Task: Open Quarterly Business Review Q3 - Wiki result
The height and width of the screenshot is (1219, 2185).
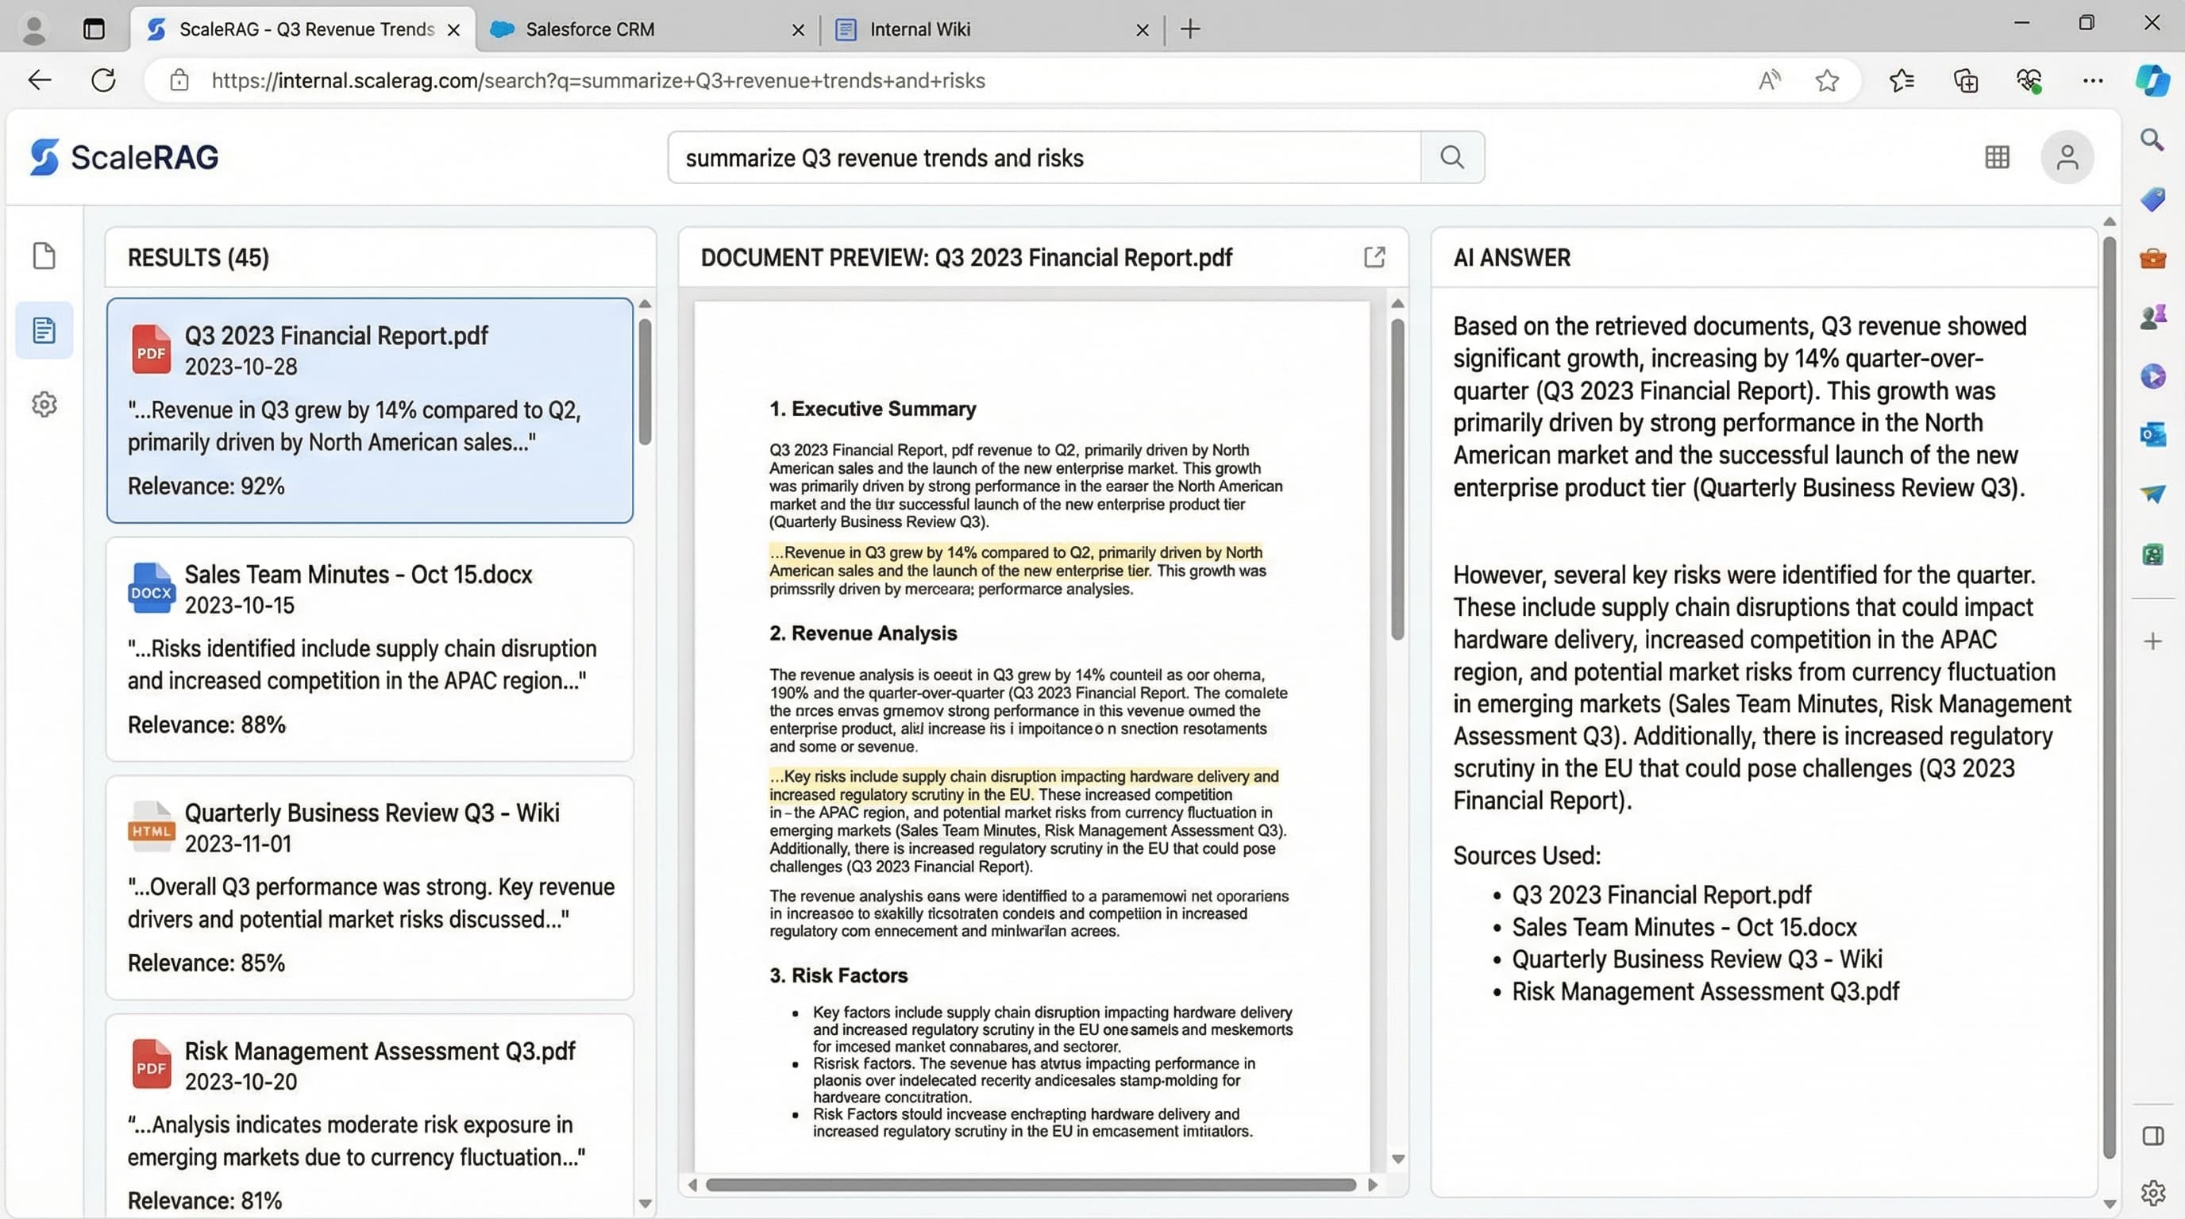Action: coord(370,886)
